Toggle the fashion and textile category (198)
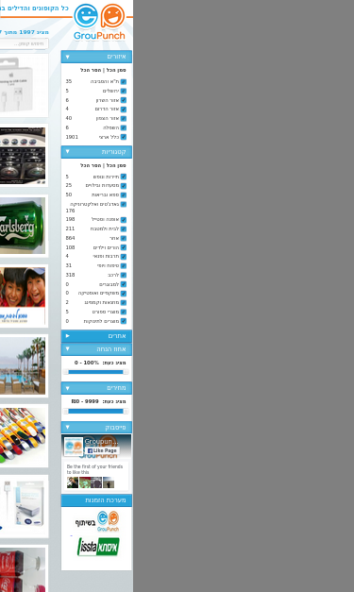Image resolution: width=354 pixels, height=592 pixels. (124, 220)
